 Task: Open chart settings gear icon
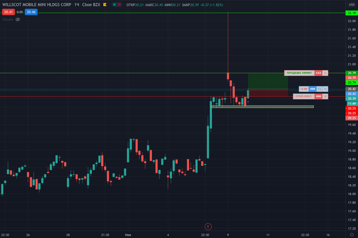(x=352, y=235)
